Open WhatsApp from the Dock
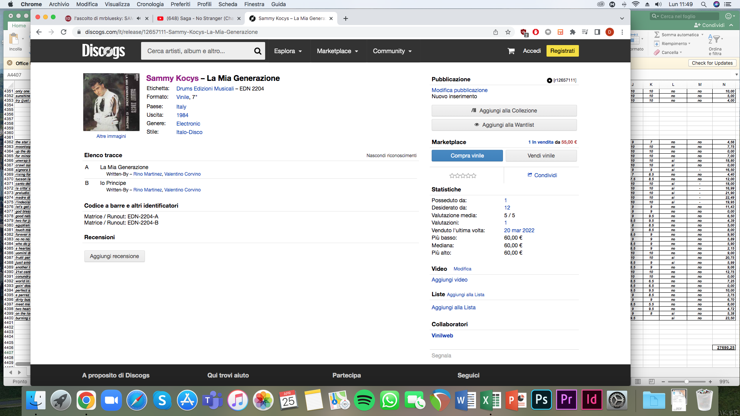The height and width of the screenshot is (416, 740). [389, 401]
